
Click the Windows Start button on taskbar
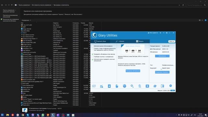(x=2, y=115)
